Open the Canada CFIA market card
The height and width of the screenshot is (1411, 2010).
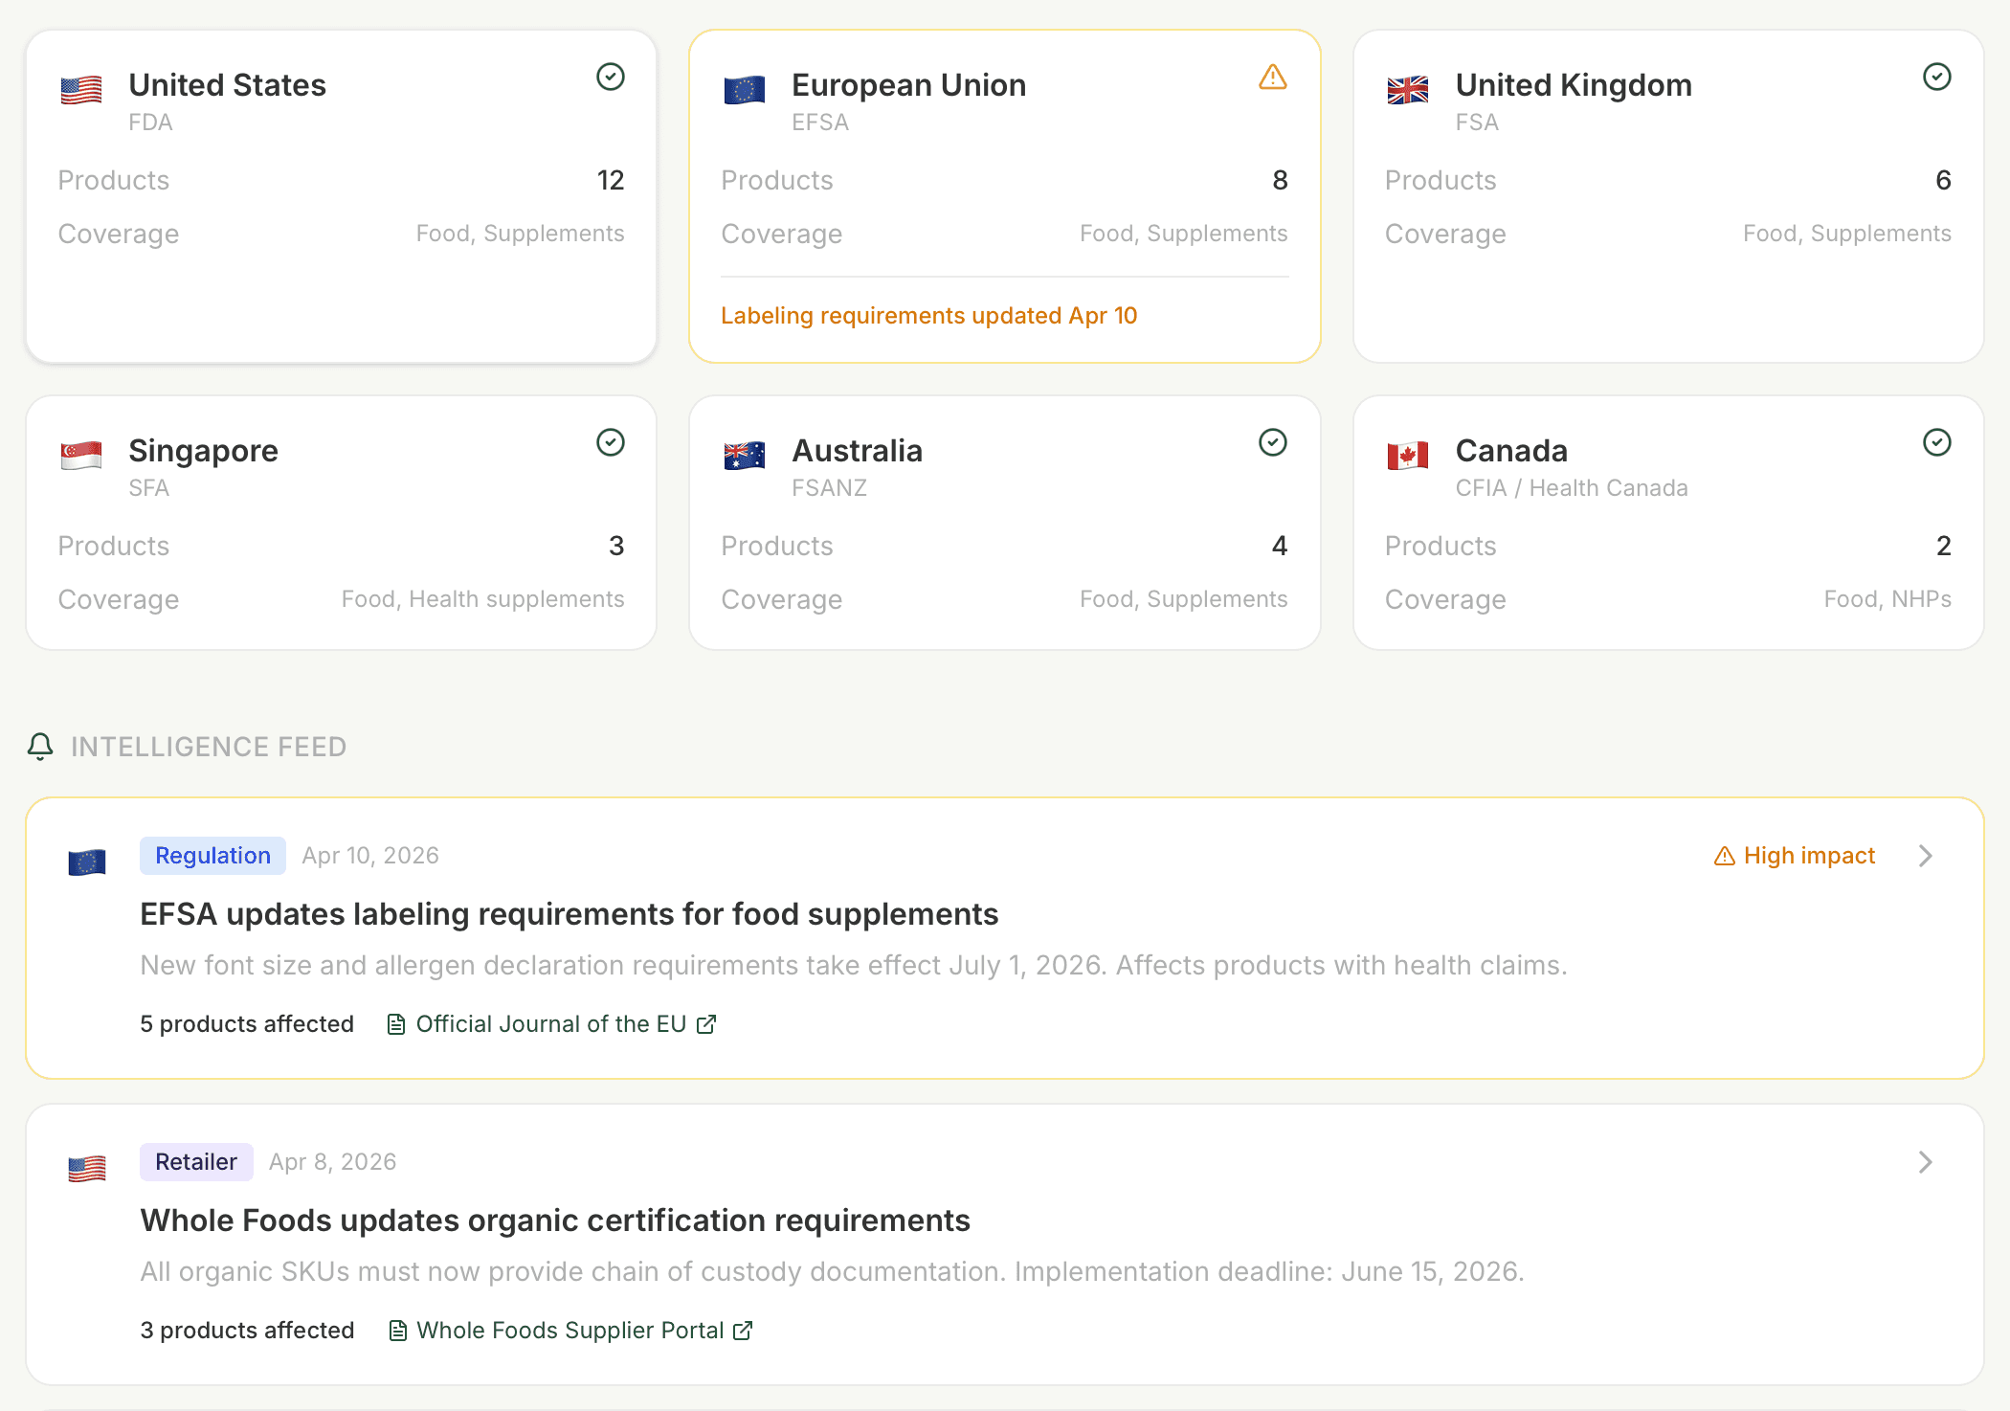click(x=1667, y=523)
